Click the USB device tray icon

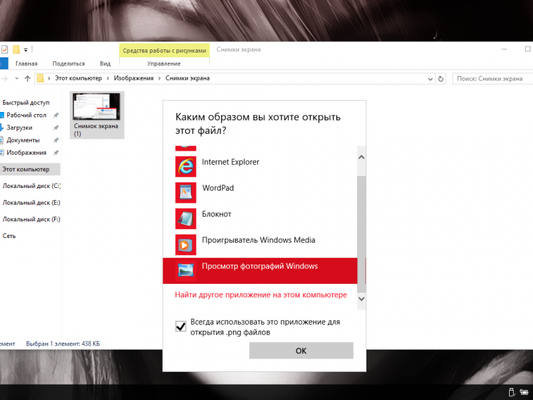point(512,392)
